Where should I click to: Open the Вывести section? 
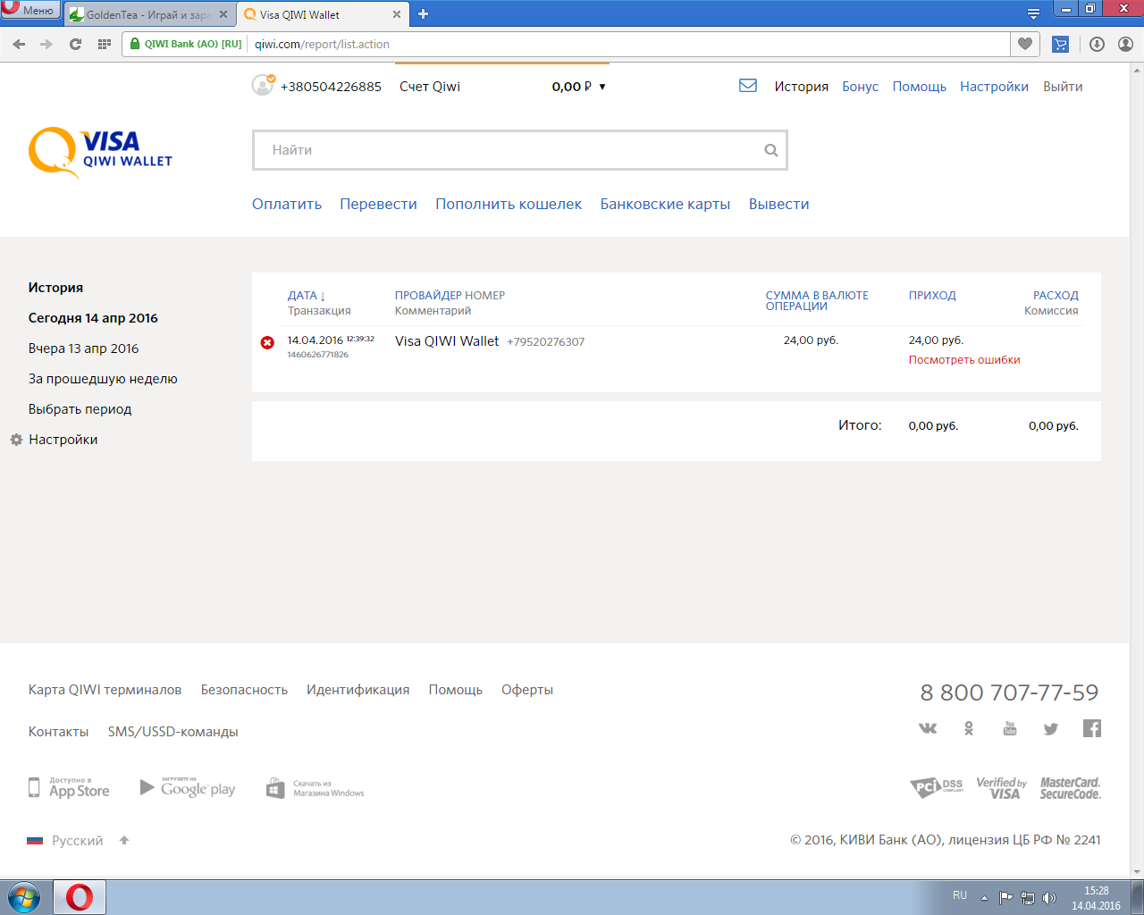[778, 204]
